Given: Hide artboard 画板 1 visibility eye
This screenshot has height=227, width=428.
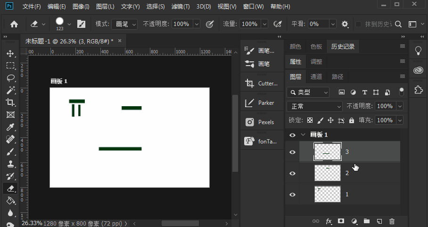Looking at the screenshot, I should pyautogui.click(x=292, y=135).
